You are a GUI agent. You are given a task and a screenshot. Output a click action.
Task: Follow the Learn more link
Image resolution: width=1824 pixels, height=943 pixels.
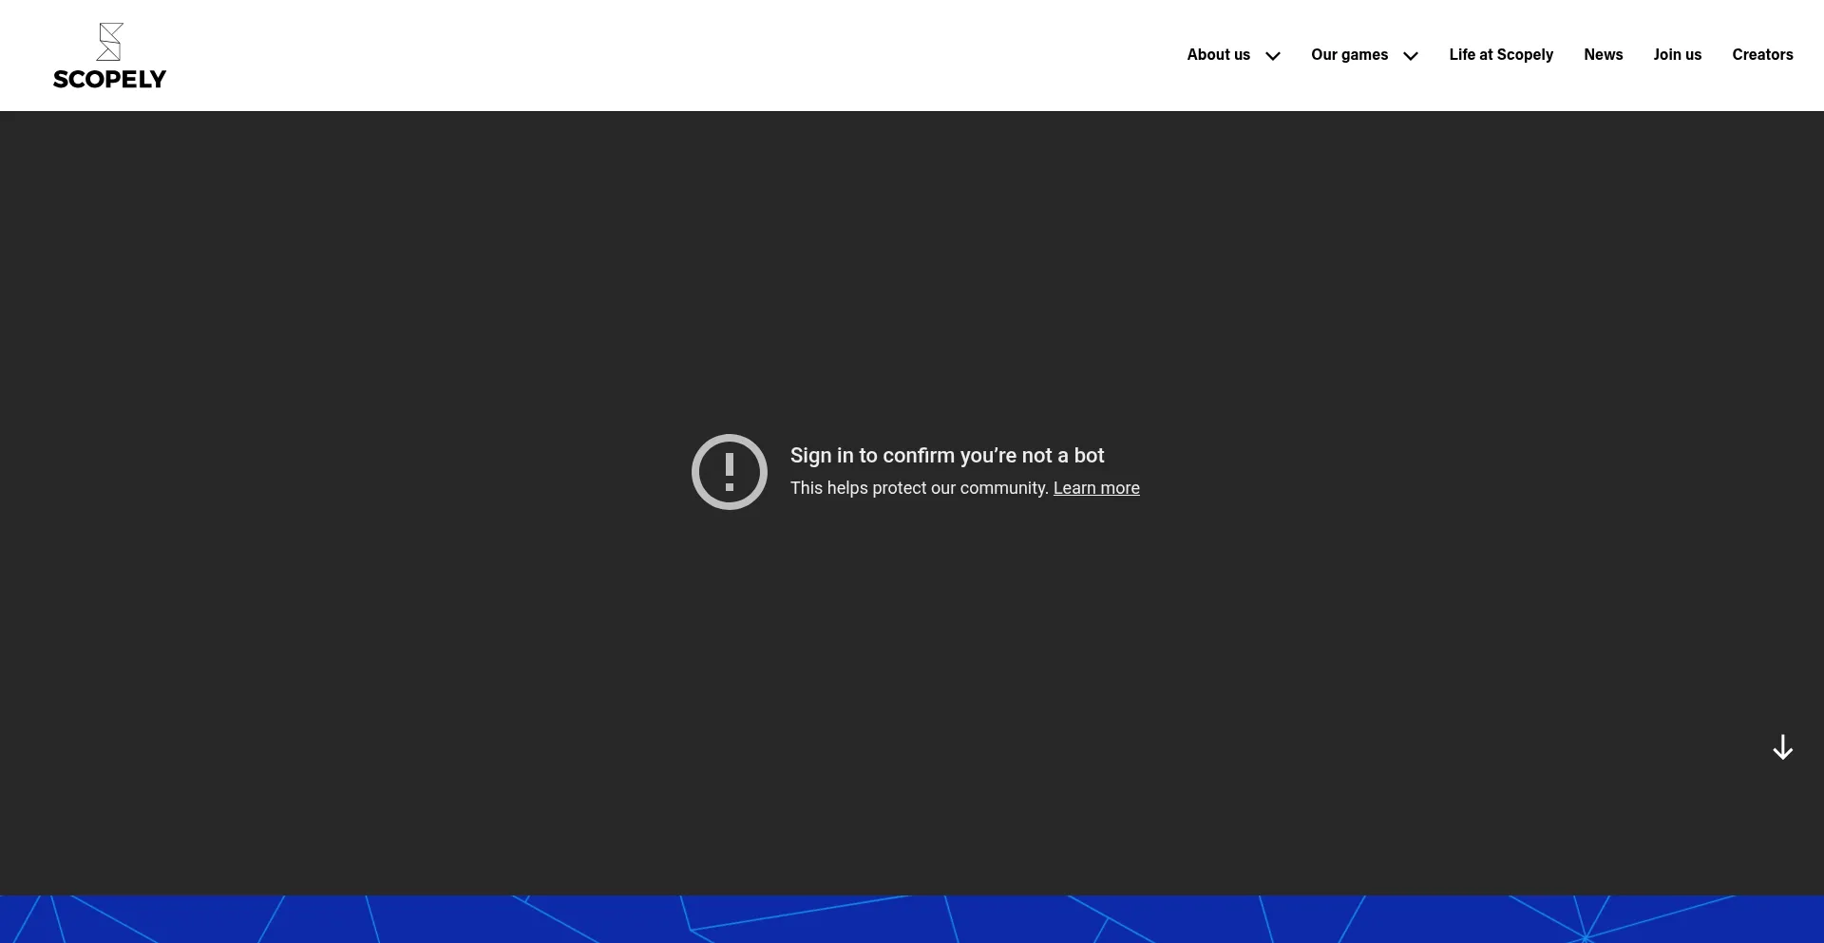coord(1096,488)
